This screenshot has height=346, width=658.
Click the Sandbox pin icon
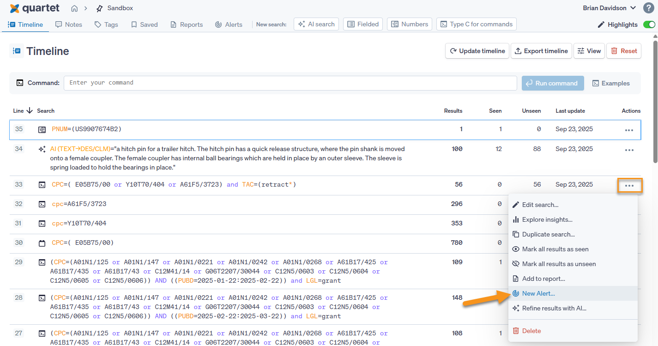tap(99, 8)
